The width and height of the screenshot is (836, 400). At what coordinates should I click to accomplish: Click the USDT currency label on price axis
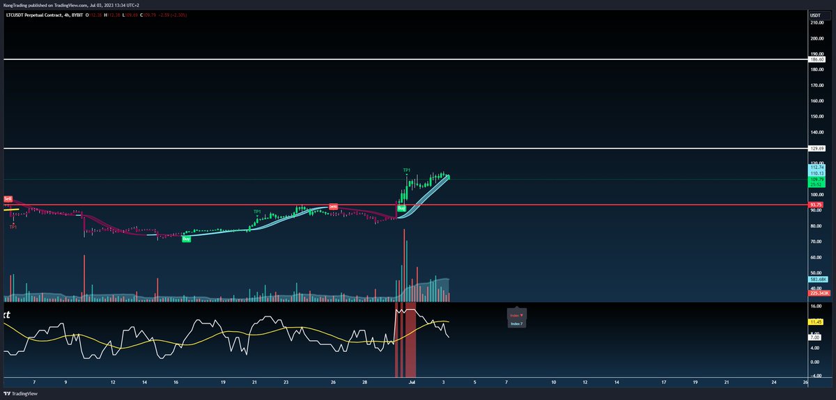(x=815, y=15)
